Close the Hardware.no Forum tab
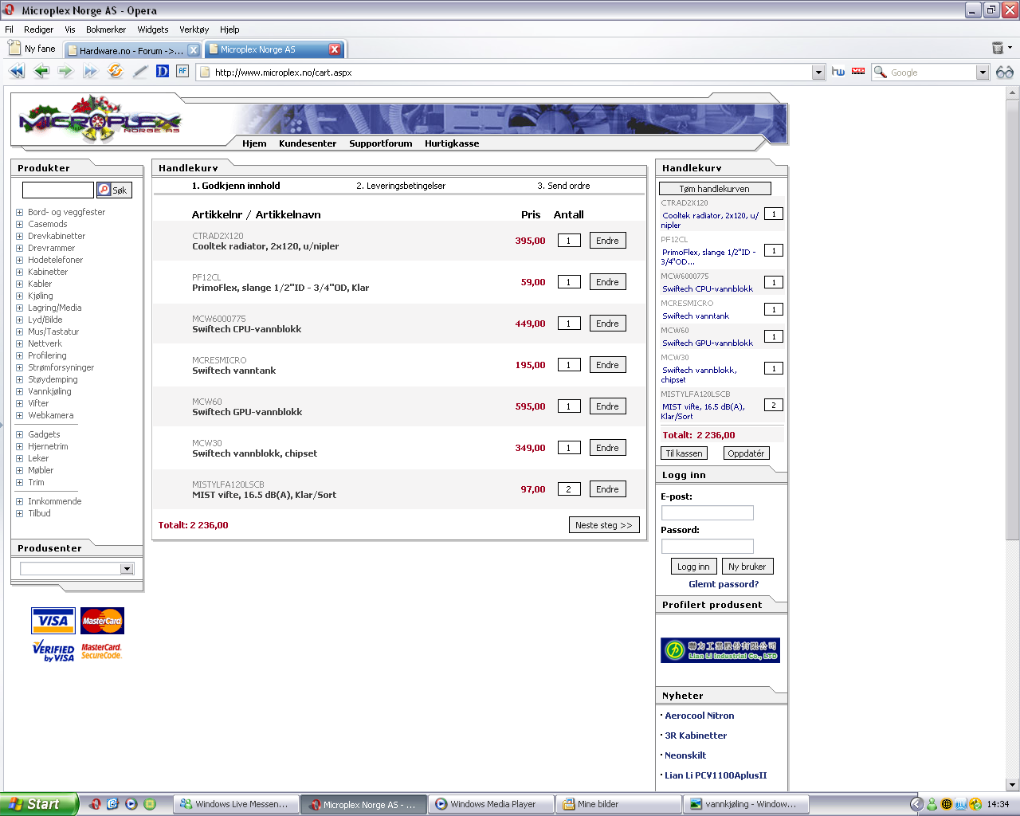This screenshot has height=816, width=1020. click(193, 50)
